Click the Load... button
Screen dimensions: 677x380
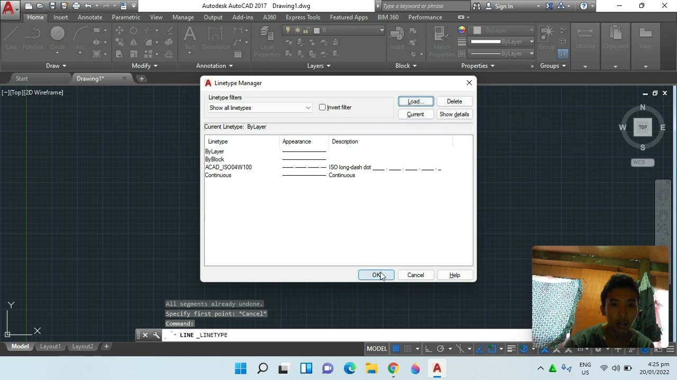(416, 101)
